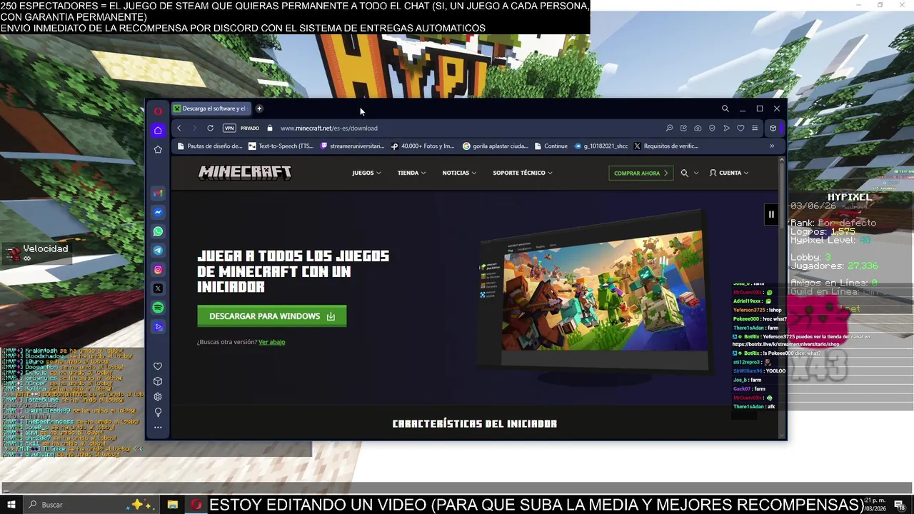Viewport: 914px width, 514px height.
Task: Open 'Text-to-Speech (TTS...' bookmark
Action: (x=281, y=146)
